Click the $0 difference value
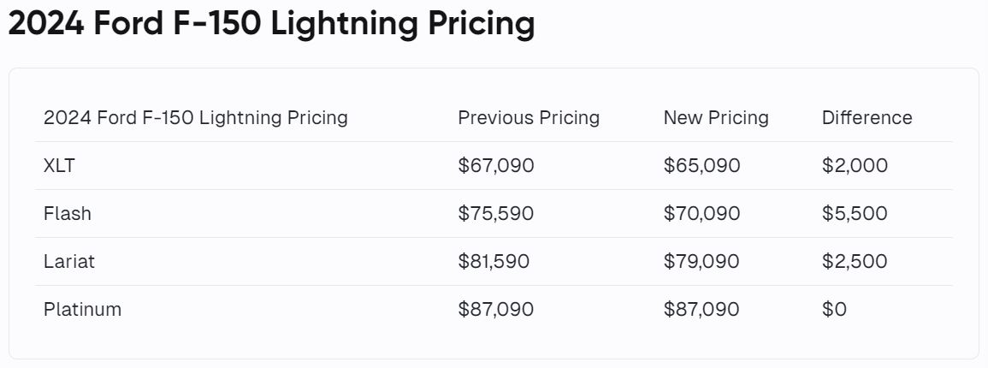The image size is (988, 368). pos(834,309)
